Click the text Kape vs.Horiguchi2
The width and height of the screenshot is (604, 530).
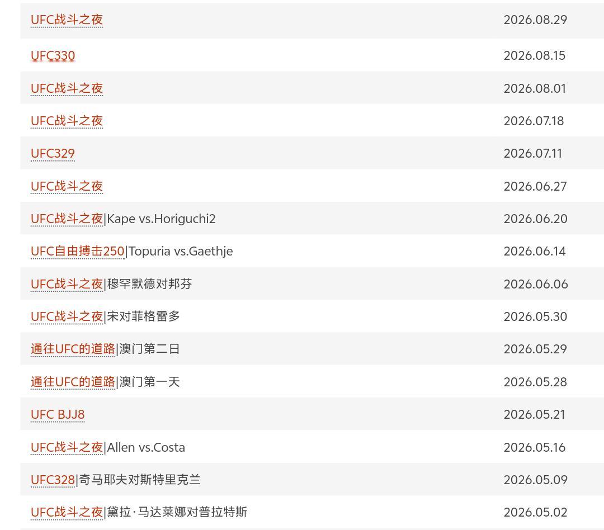[x=162, y=219]
